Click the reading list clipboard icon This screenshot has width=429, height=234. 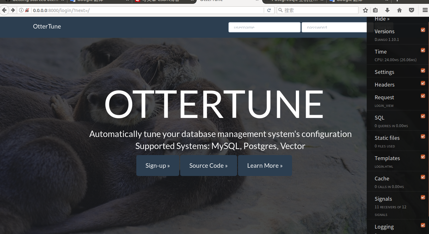[x=375, y=10]
